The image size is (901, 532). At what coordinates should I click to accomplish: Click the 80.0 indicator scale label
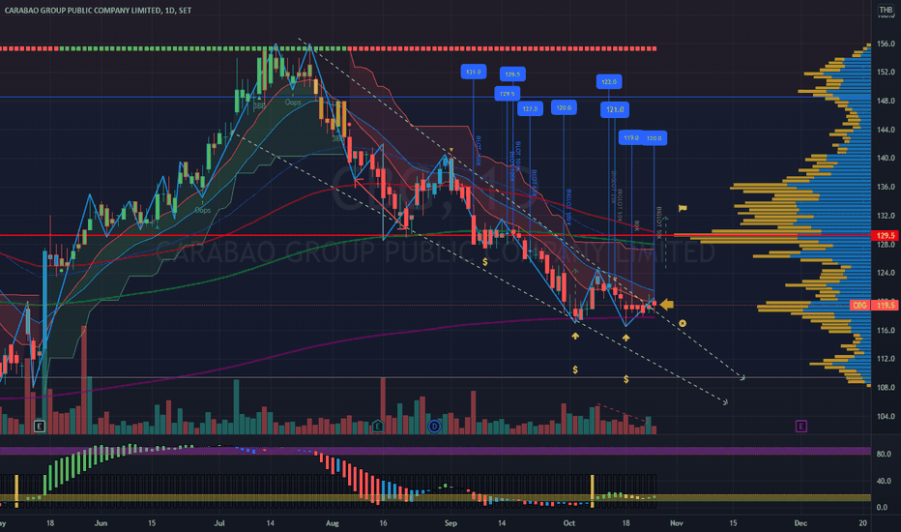[x=884, y=454]
